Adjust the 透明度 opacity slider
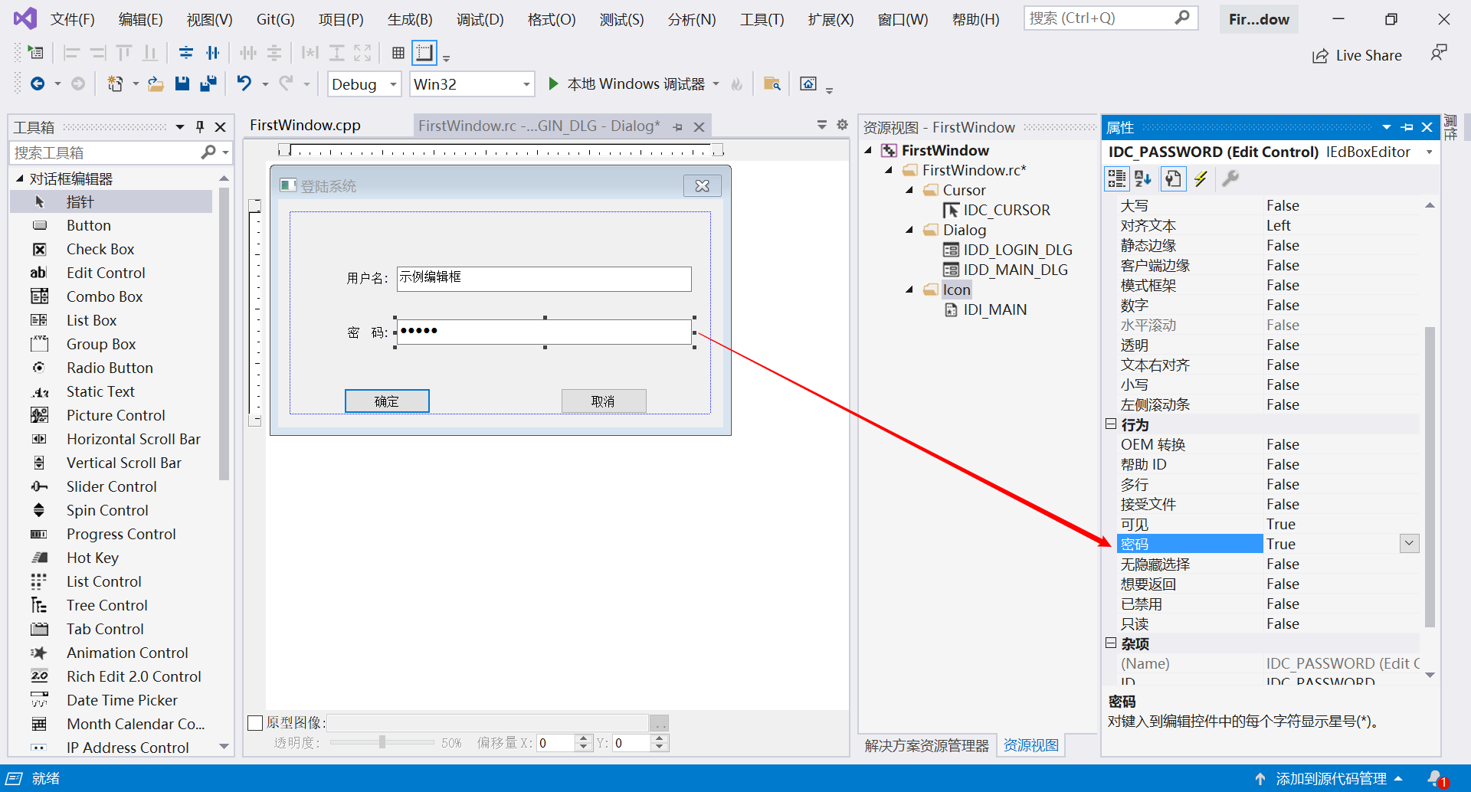 382,741
